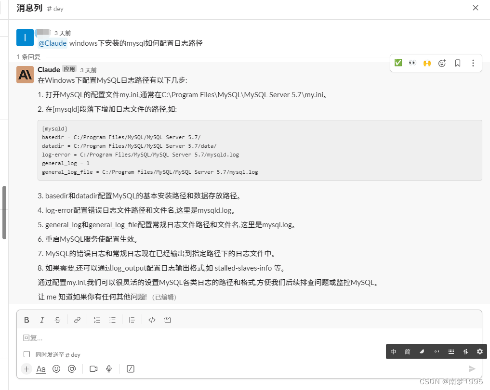Click the original message's 3 天前 timestamp
Screen dimensions: 490x390
tap(63, 33)
